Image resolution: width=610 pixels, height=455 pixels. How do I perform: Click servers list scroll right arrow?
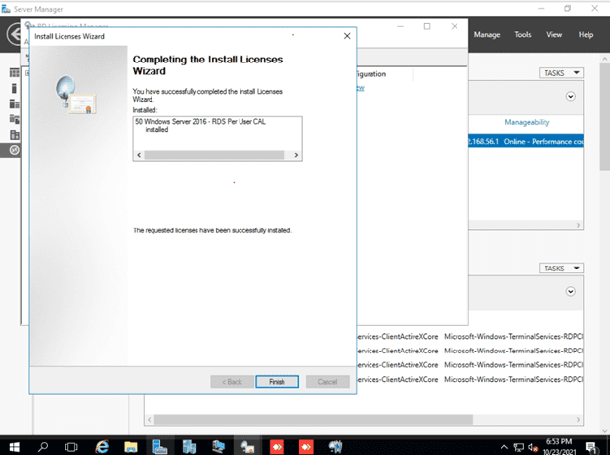578,225
